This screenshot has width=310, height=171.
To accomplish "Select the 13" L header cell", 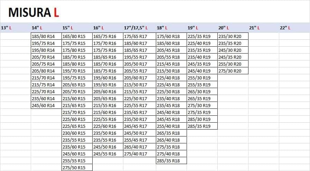I will [x=16, y=28].
